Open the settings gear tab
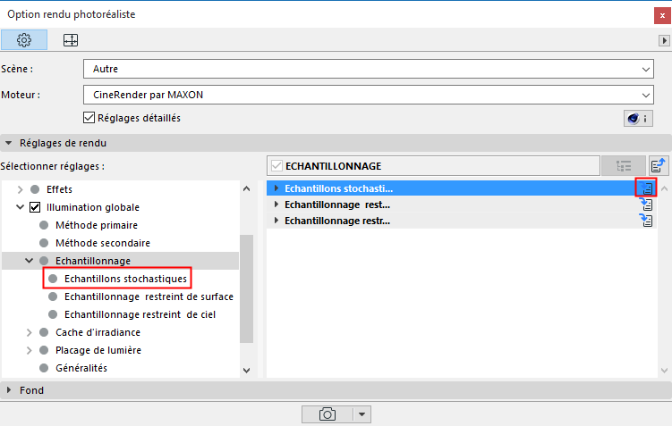This screenshot has height=426, width=672. [24, 40]
